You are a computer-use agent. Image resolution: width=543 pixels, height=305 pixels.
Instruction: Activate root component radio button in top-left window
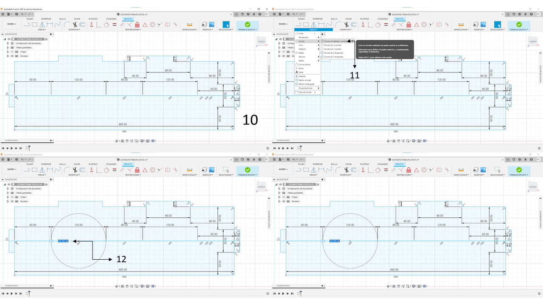click(x=46, y=39)
